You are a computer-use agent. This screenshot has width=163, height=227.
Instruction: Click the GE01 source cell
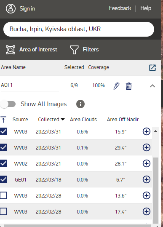21,180
